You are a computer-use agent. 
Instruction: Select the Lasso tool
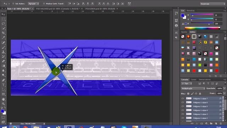(x=3, y=24)
